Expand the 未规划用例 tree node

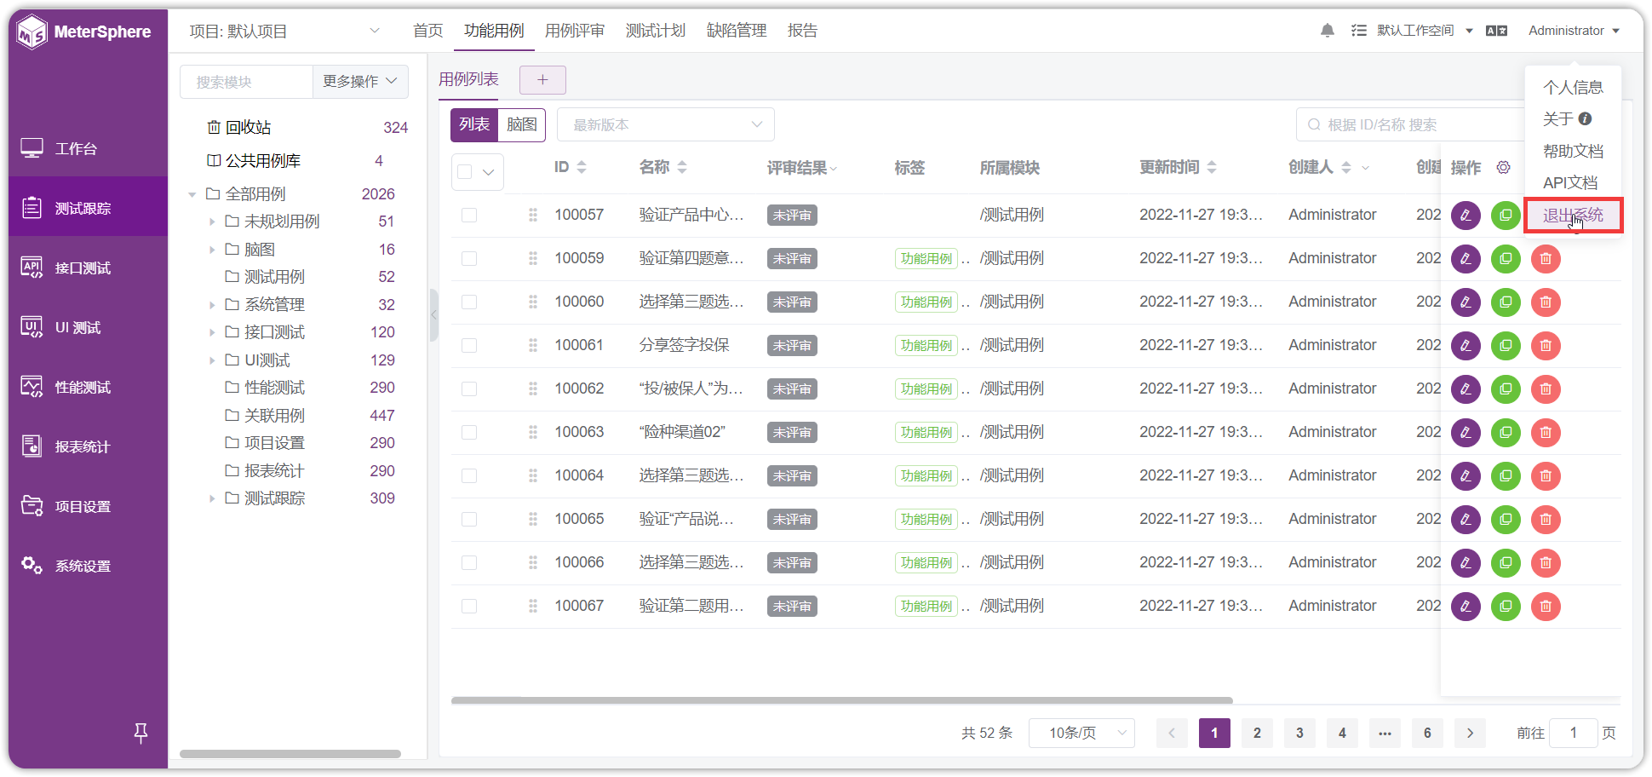212,222
